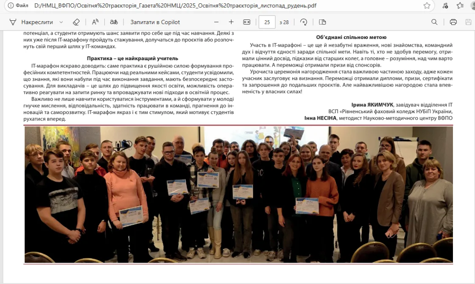Click the Translate icon in the PDF toolbar
This screenshot has width=475, height=284.
pyautogui.click(x=114, y=22)
